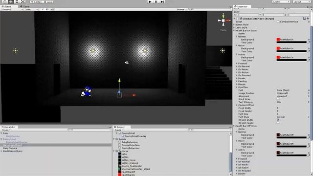Toggle the Center pivot mode button
Image resolution: width=313 pixels, height=176 pixels.
pos(36,2)
